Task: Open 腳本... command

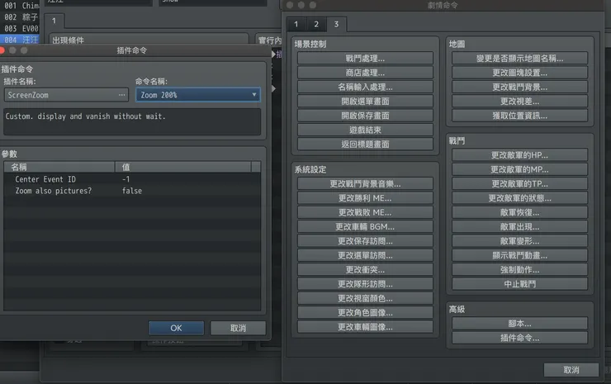Action: (x=520, y=323)
